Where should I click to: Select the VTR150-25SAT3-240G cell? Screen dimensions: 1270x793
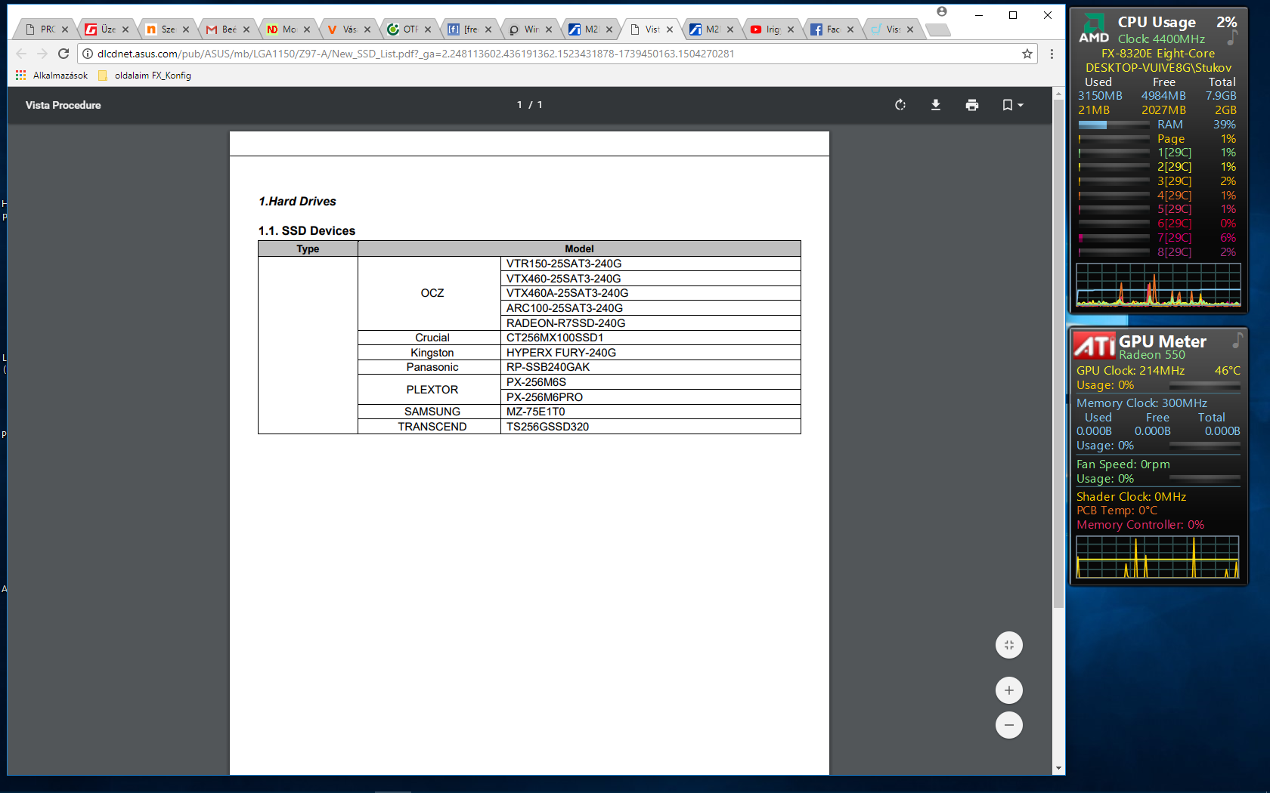tap(650, 264)
